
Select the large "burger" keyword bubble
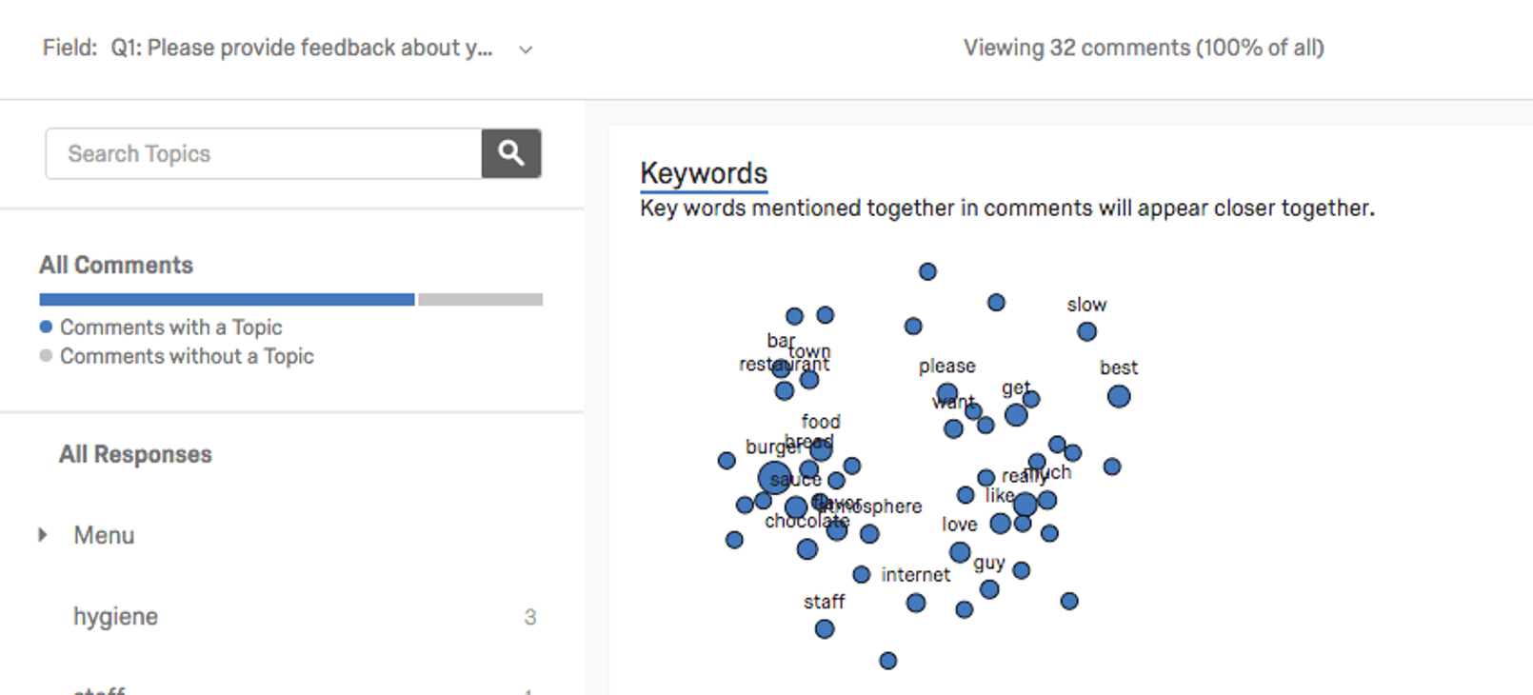(774, 478)
